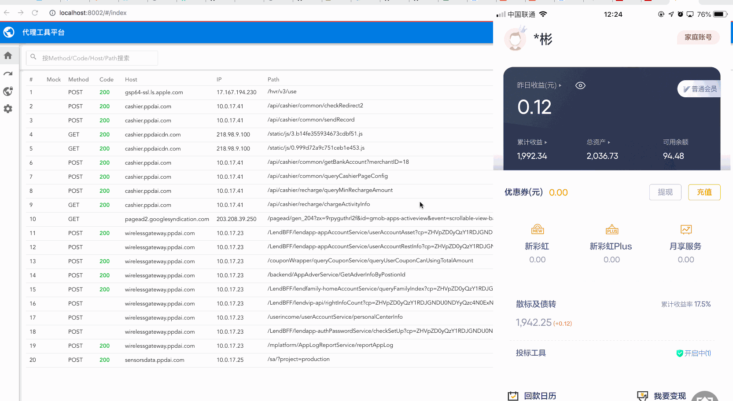Click the Path column header
The height and width of the screenshot is (401, 733).
[x=273, y=80]
